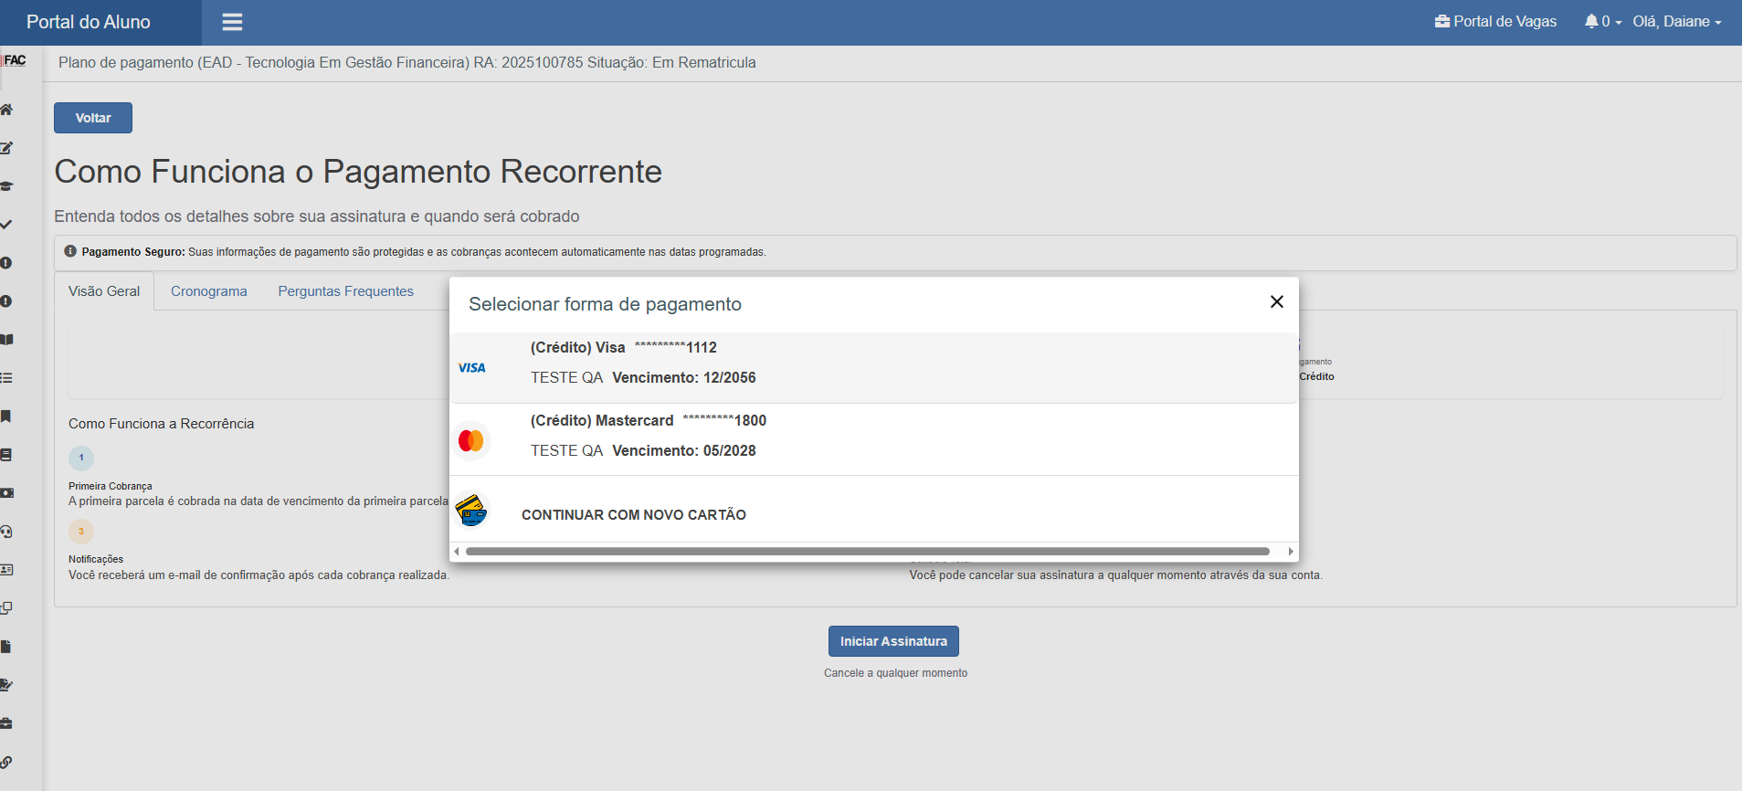Select the briefcase icon in the sidebar
Image resolution: width=1742 pixels, height=791 pixels.
click(6, 723)
